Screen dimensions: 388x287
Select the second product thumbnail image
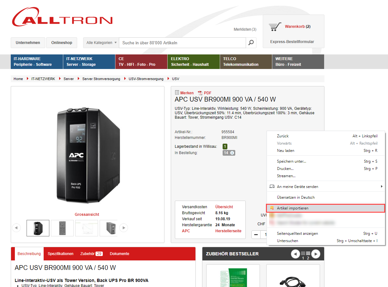(x=62, y=228)
